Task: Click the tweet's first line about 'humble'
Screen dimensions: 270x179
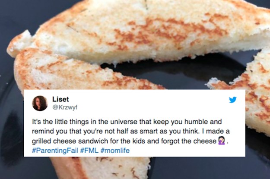Action: tap(127, 122)
